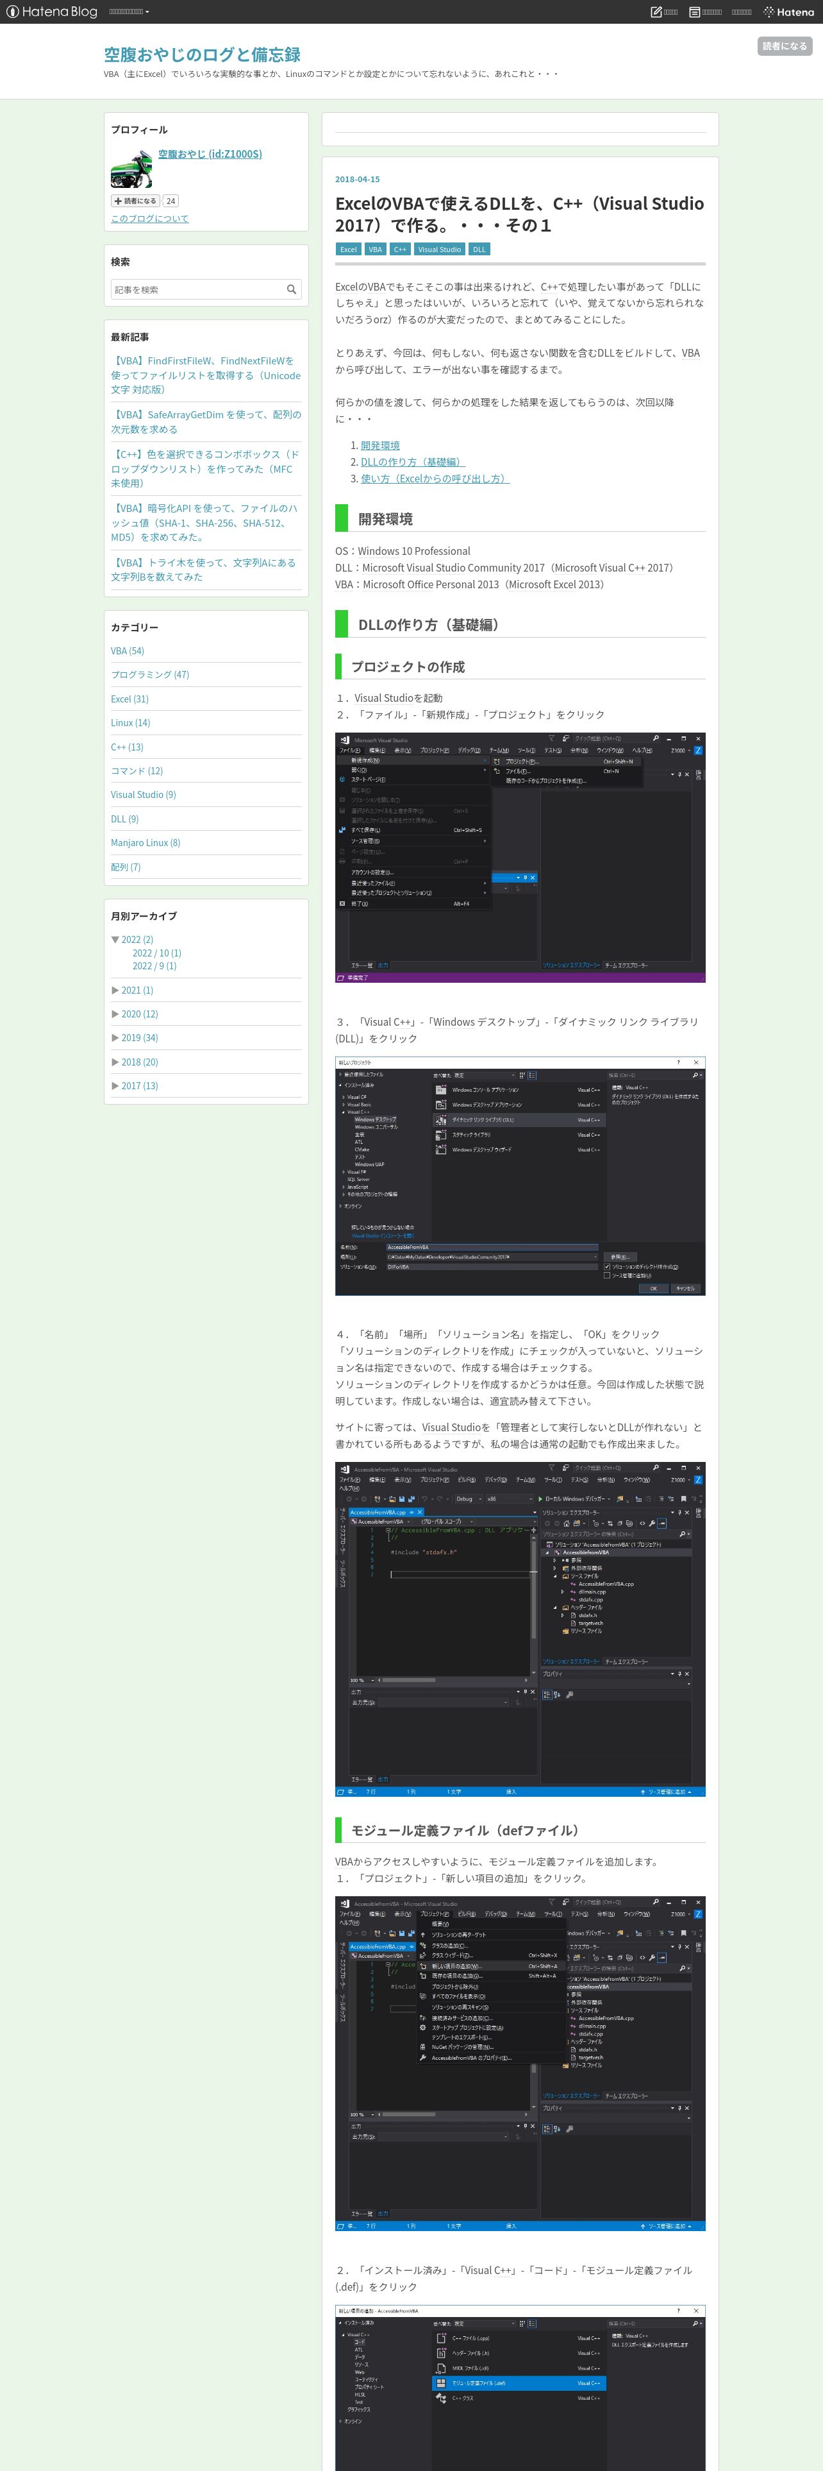Expand the 2018 archive triangle
The image size is (823, 2471).
coord(115,1062)
